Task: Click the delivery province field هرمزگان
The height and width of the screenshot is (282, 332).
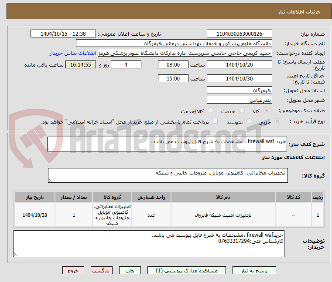Action: click(239, 91)
